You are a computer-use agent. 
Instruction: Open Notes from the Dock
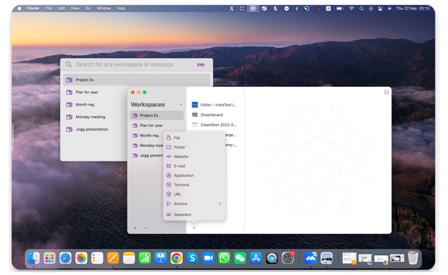tap(129, 258)
